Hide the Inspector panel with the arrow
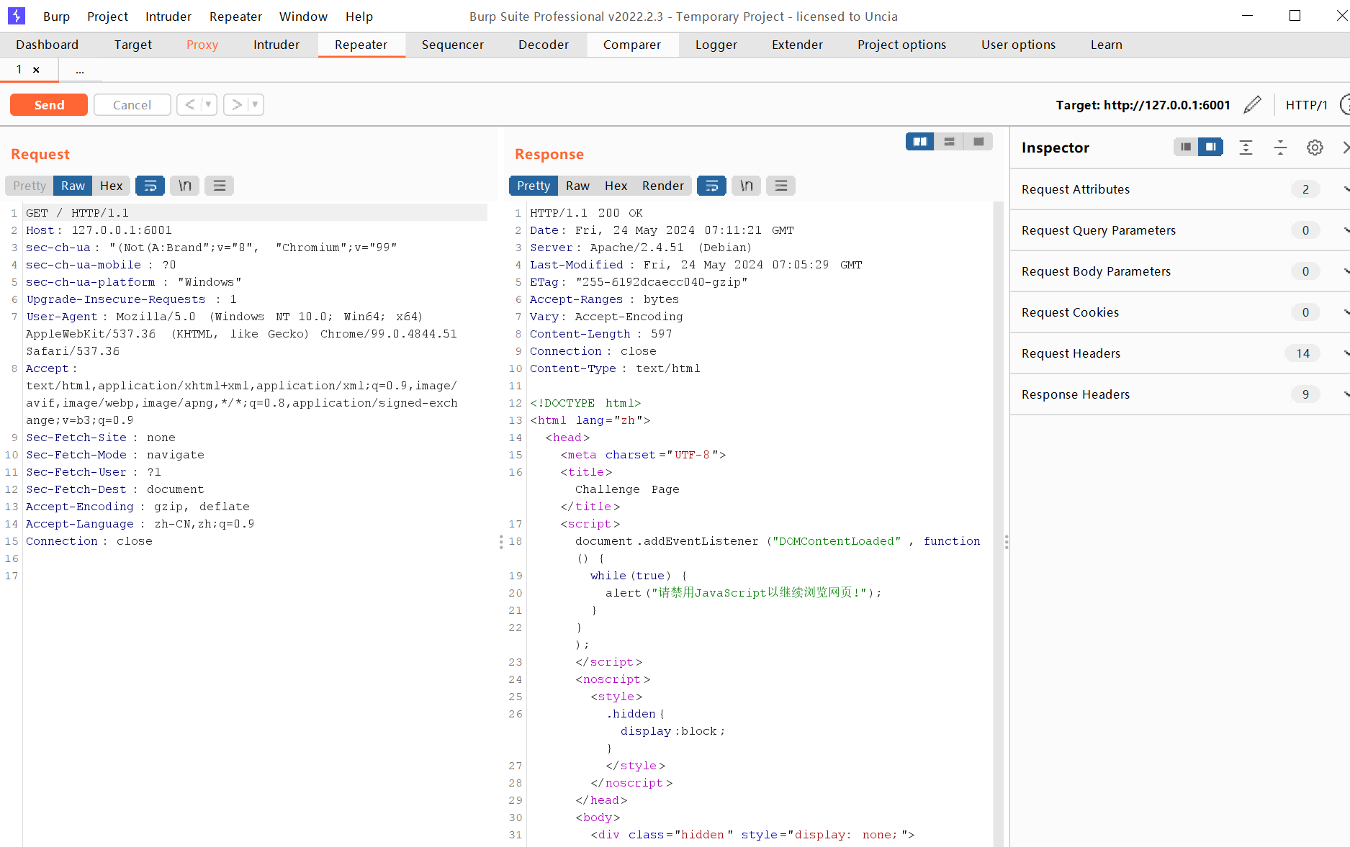This screenshot has width=1350, height=847. click(x=1345, y=148)
